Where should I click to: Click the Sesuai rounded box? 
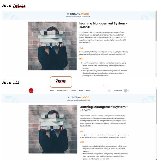point(61,82)
